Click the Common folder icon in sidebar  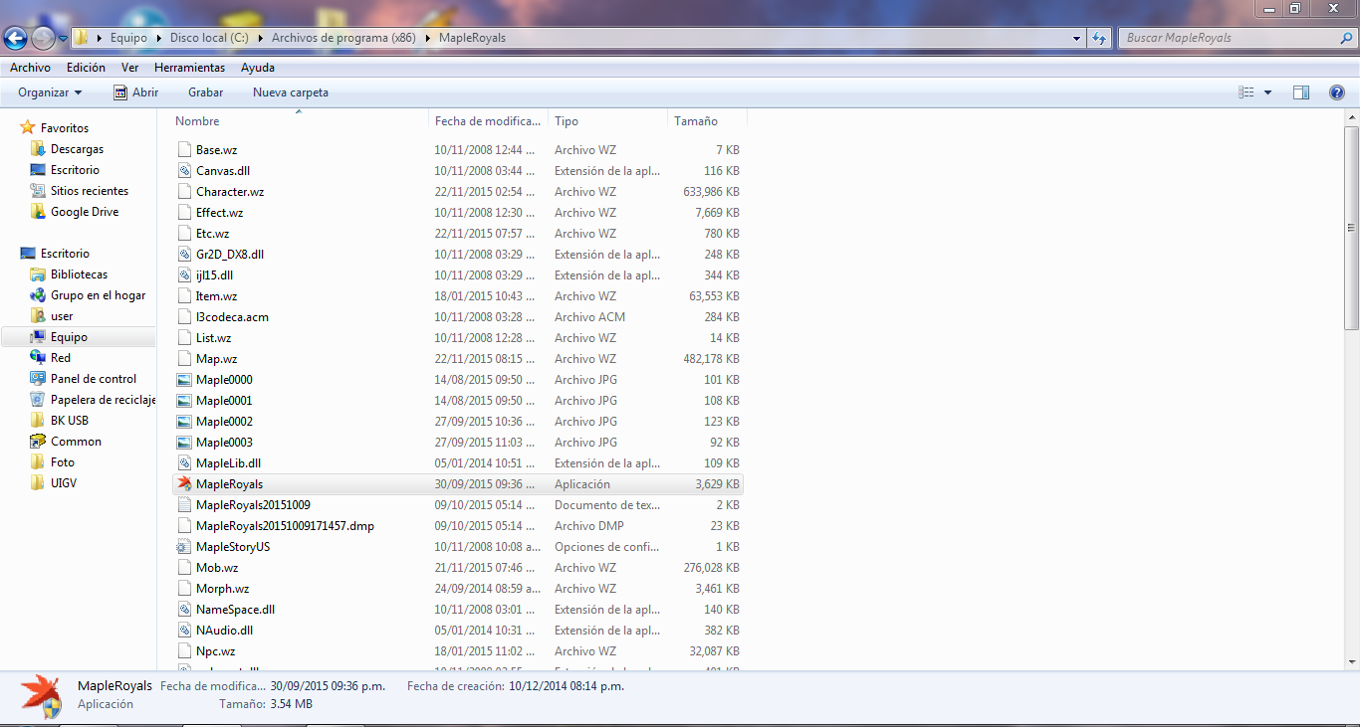[38, 442]
